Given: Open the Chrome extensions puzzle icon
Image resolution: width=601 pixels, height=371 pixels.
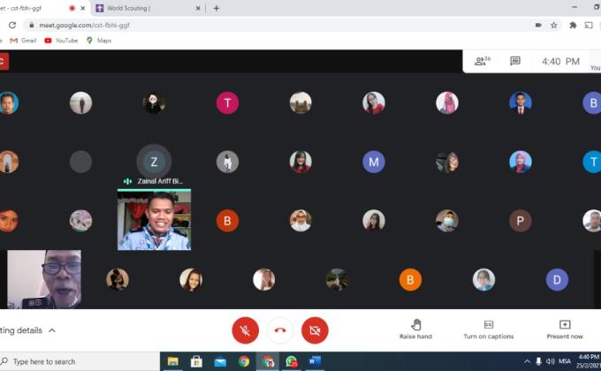Looking at the screenshot, I should (573, 25).
